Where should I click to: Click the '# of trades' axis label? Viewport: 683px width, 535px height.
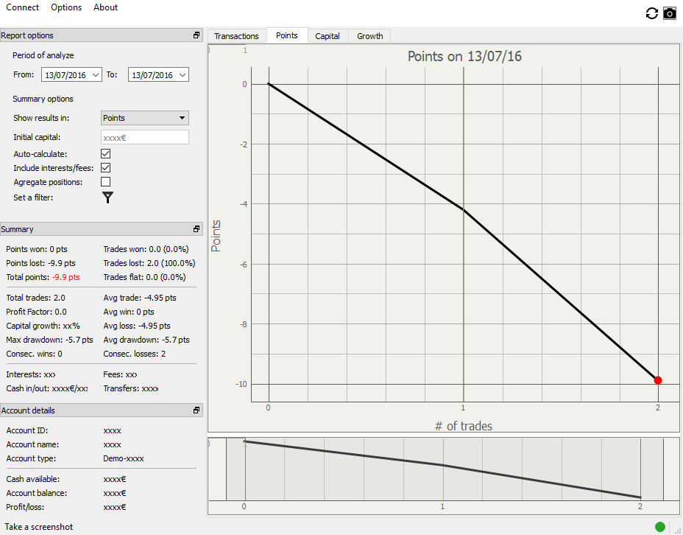coord(464,426)
